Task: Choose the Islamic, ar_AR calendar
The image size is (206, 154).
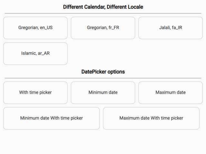Action: point(35,54)
